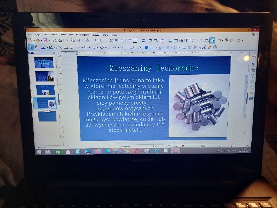
Task: Click the Insert Chart icon
Action: (x=181, y=41)
